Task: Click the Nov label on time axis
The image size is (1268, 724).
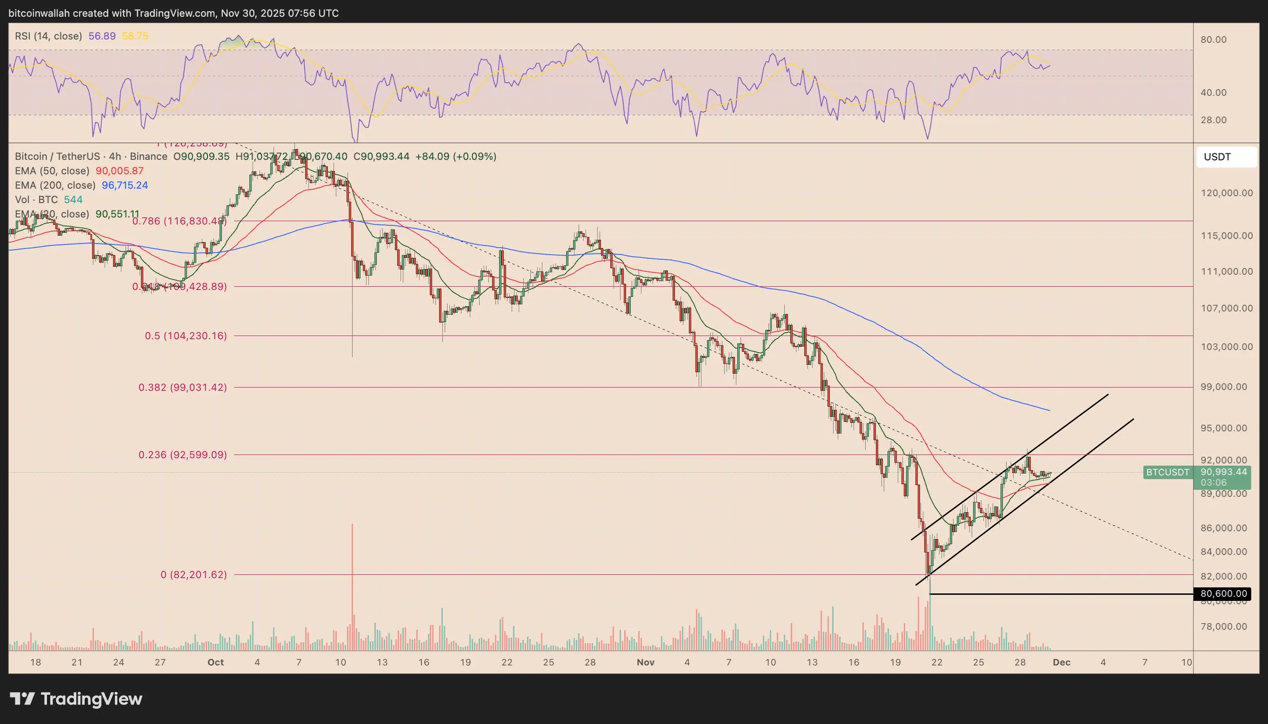Action: (646, 662)
